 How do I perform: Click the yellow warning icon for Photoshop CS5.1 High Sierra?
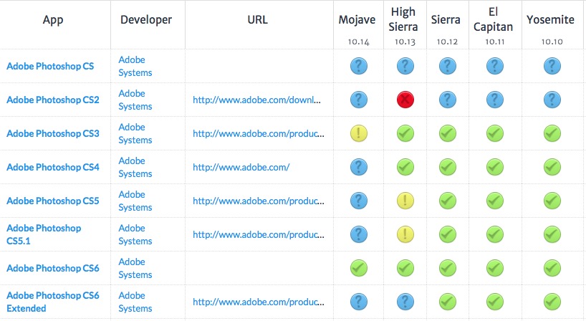(406, 234)
